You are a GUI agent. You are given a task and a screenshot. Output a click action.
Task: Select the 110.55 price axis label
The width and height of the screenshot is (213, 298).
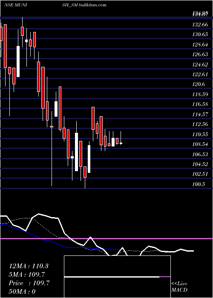200,135
